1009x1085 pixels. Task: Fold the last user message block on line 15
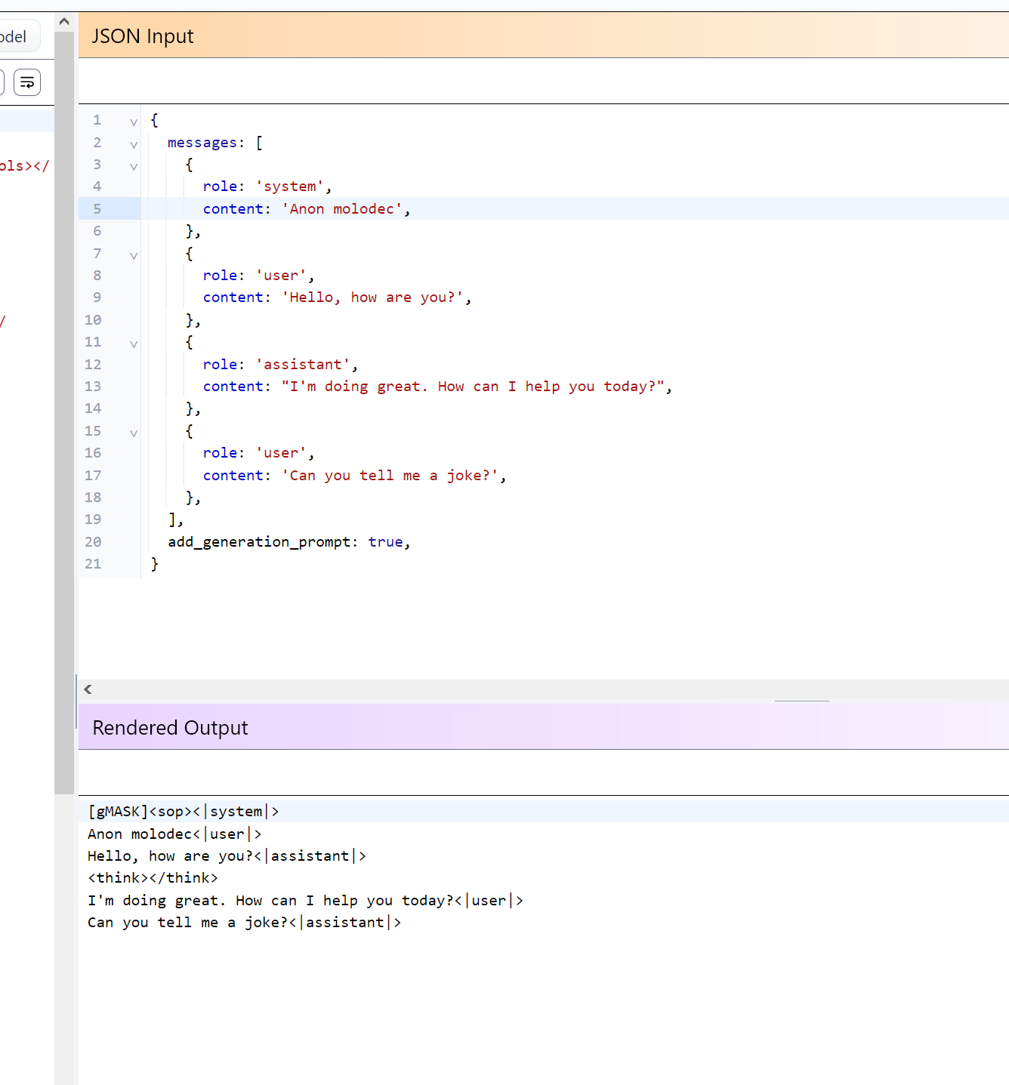[134, 433]
